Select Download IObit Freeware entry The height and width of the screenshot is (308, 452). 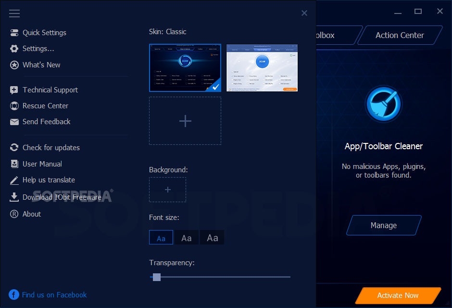(x=62, y=197)
